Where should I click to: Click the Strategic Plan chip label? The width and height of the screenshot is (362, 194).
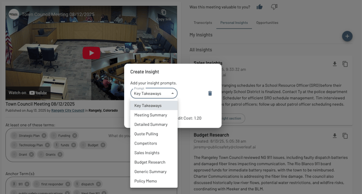point(29,135)
